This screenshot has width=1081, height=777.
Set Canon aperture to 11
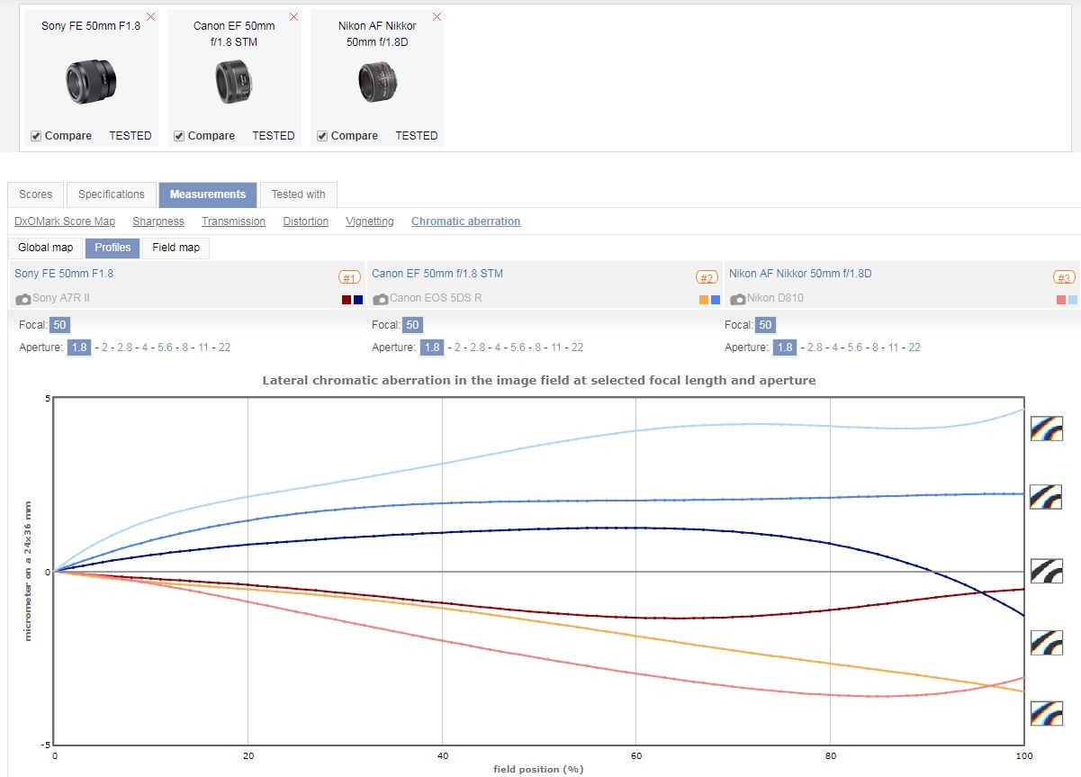tap(556, 348)
